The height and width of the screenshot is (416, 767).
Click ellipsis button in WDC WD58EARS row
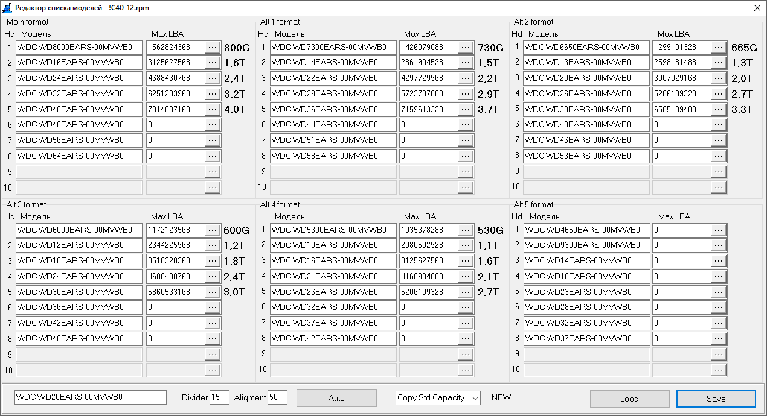pyautogui.click(x=465, y=157)
